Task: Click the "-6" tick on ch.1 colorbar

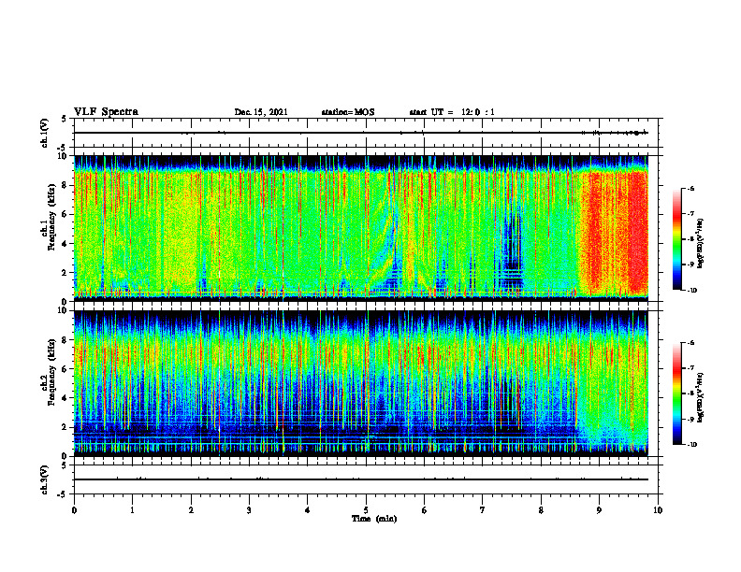Action: pos(690,189)
